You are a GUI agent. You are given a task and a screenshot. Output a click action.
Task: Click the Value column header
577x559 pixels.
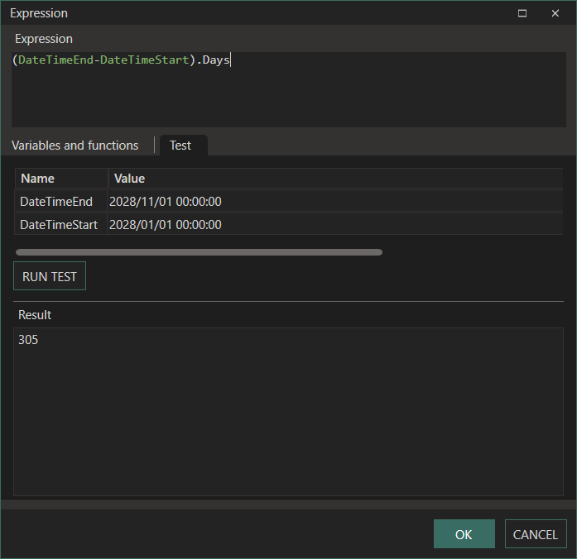point(130,179)
